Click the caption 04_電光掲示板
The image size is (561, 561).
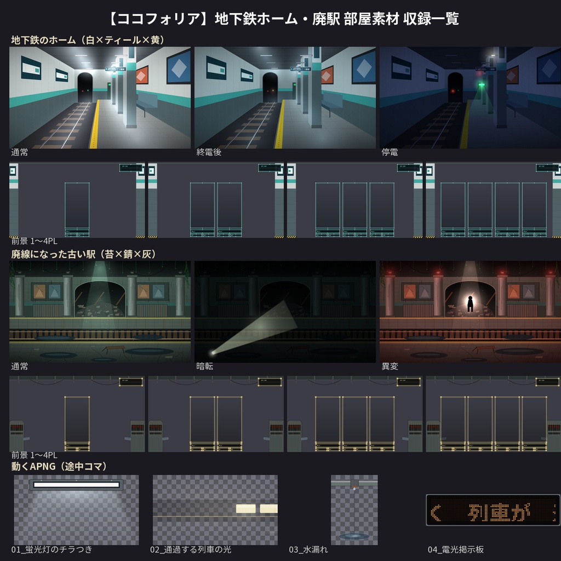[x=456, y=549]
